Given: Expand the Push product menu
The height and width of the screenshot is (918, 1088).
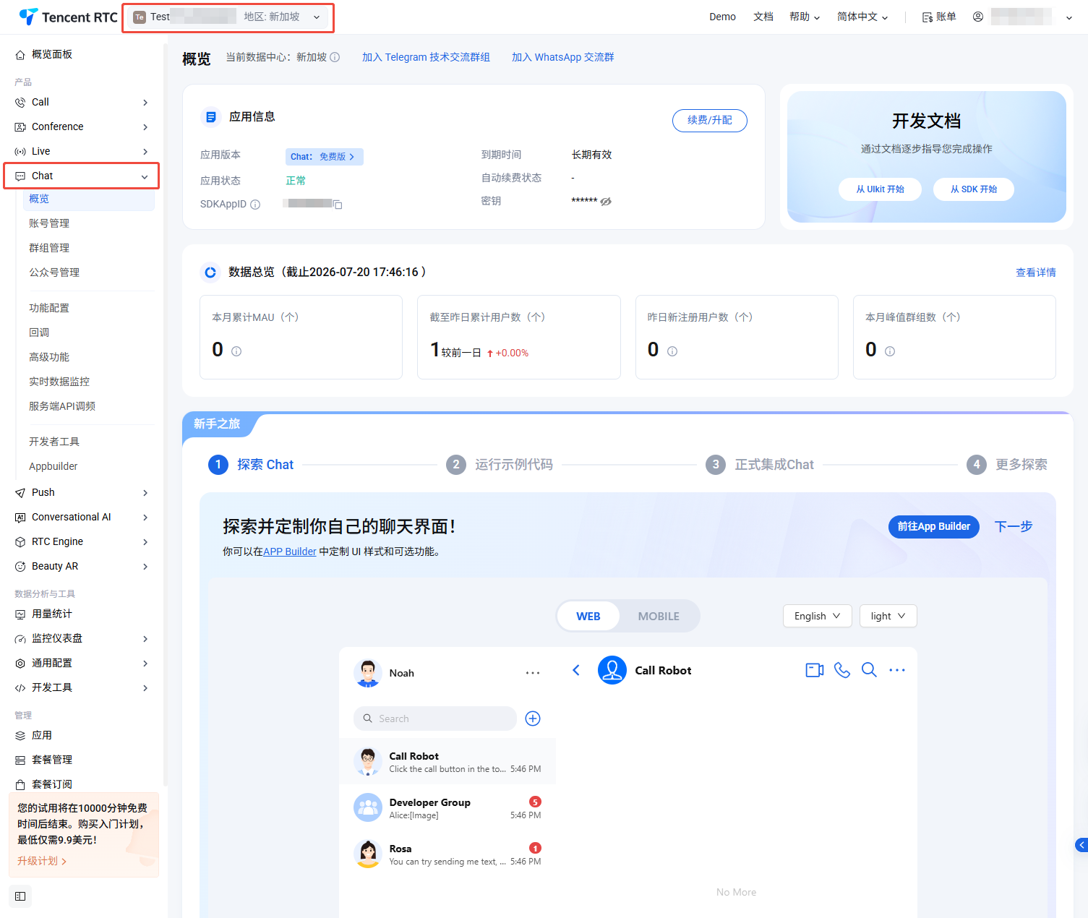Looking at the screenshot, I should tap(82, 493).
